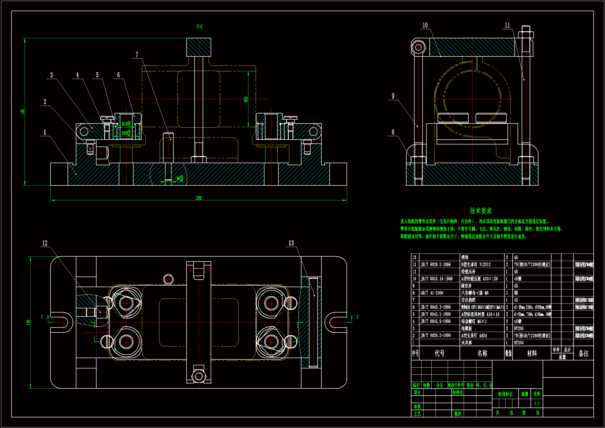Click the 名称 column header
Viewport: 605px width, 428px height.
click(482, 353)
